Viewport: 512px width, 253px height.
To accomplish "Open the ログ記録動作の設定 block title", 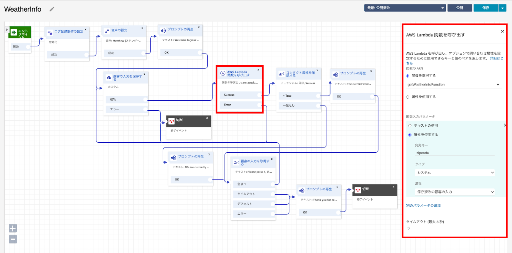I will pos(69,32).
